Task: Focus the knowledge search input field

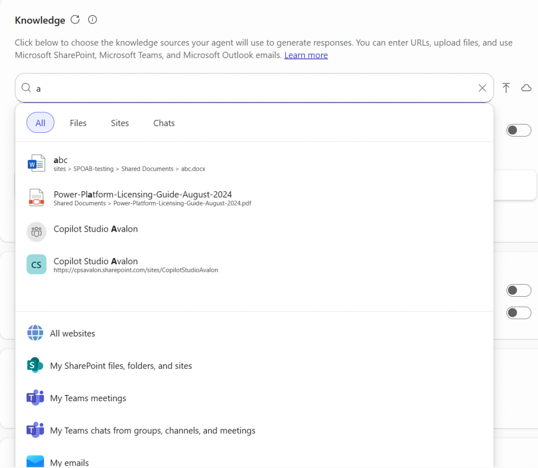Action: pos(254,88)
